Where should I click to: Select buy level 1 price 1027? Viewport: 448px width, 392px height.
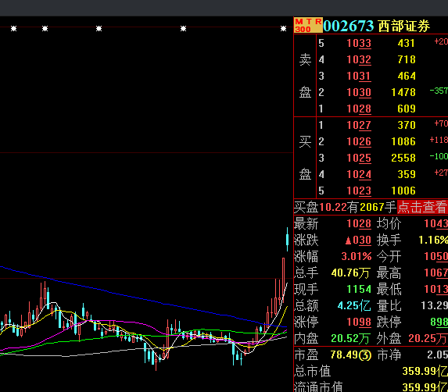359,125
